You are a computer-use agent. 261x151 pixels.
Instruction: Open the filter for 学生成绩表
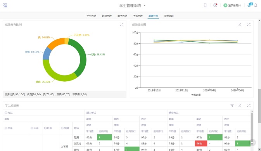(232, 105)
